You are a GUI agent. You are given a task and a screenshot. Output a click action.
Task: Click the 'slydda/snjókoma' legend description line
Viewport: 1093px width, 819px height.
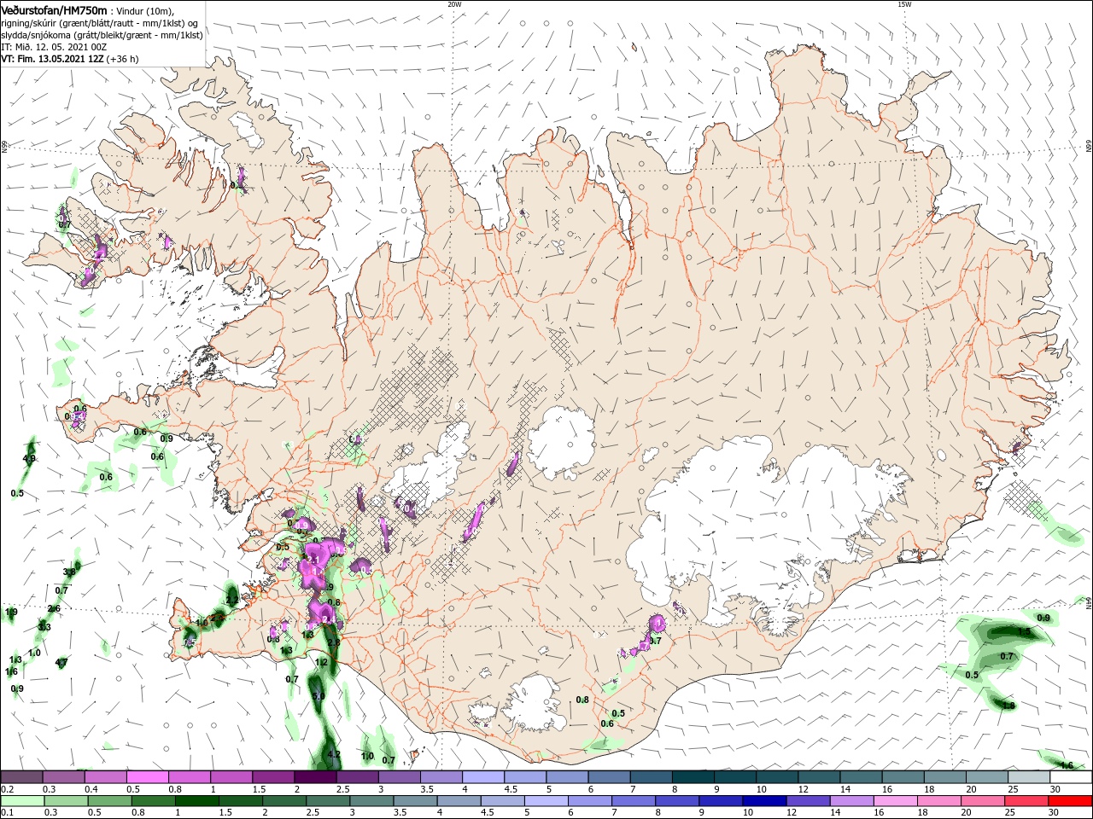point(102,35)
